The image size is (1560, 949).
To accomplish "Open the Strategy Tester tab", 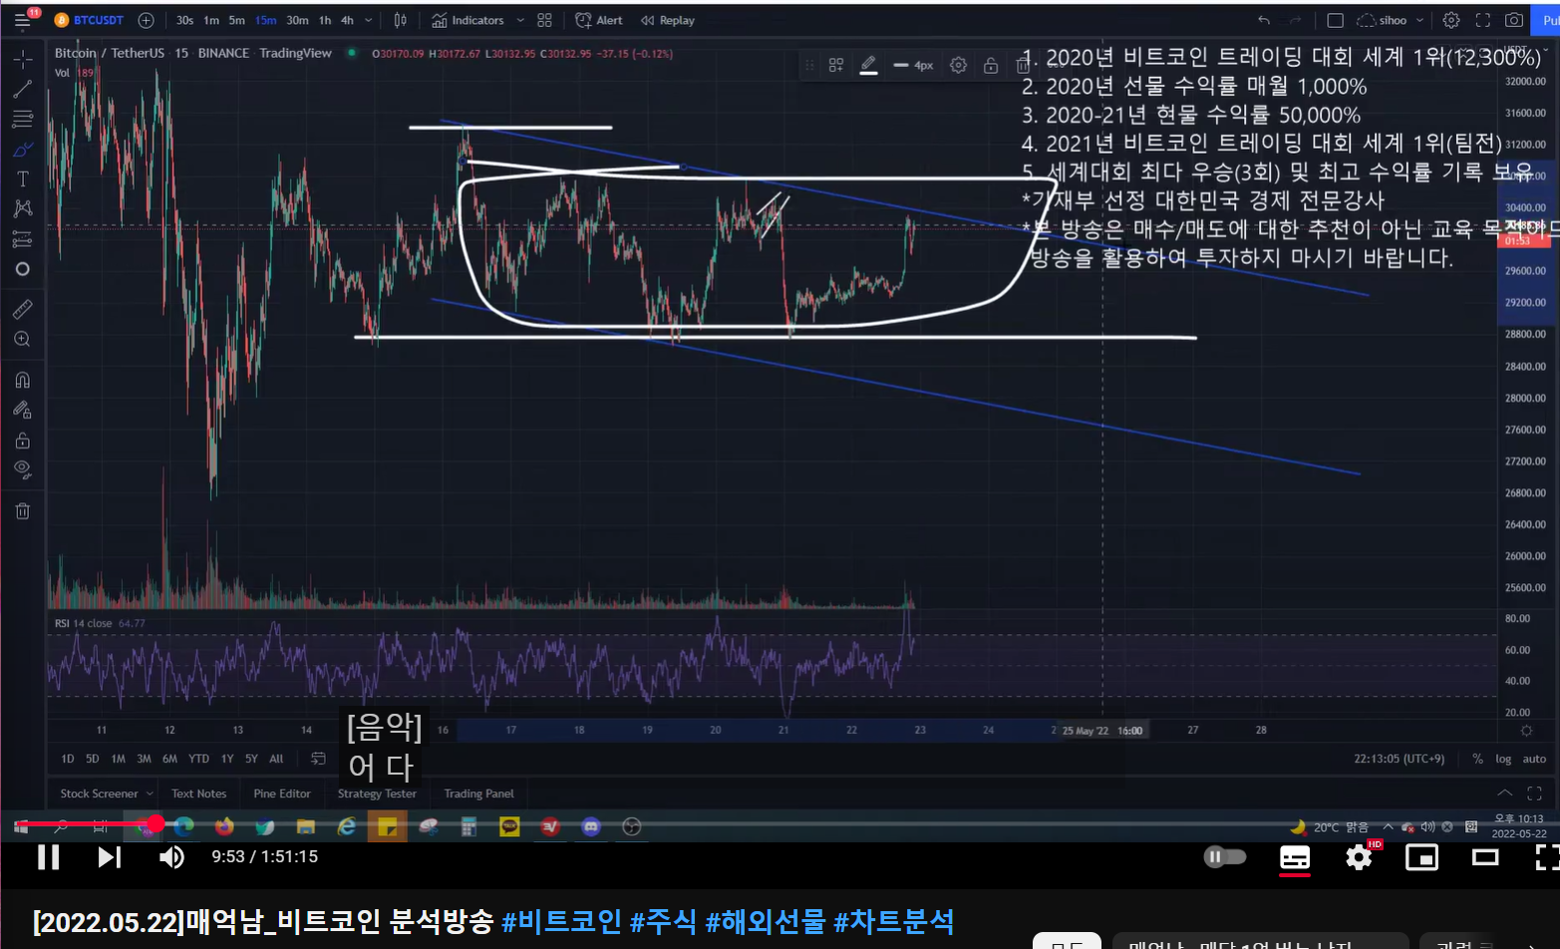I will 377,793.
